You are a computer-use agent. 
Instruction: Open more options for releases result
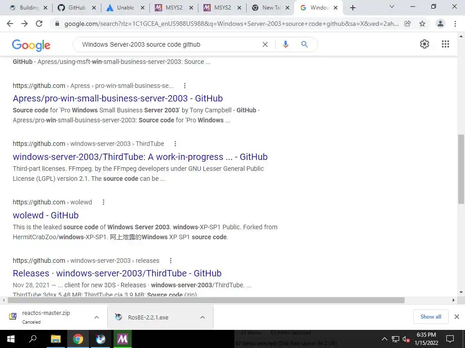171,261
